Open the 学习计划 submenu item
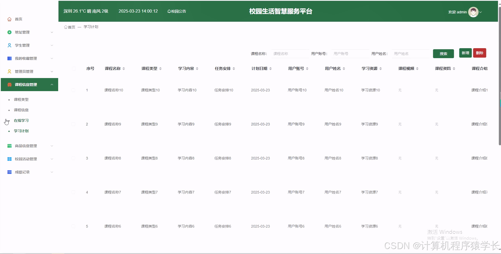The image size is (501, 254). (21, 131)
